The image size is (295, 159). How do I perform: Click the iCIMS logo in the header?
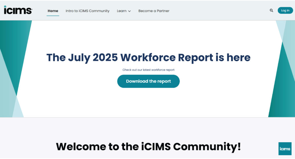point(18,10)
